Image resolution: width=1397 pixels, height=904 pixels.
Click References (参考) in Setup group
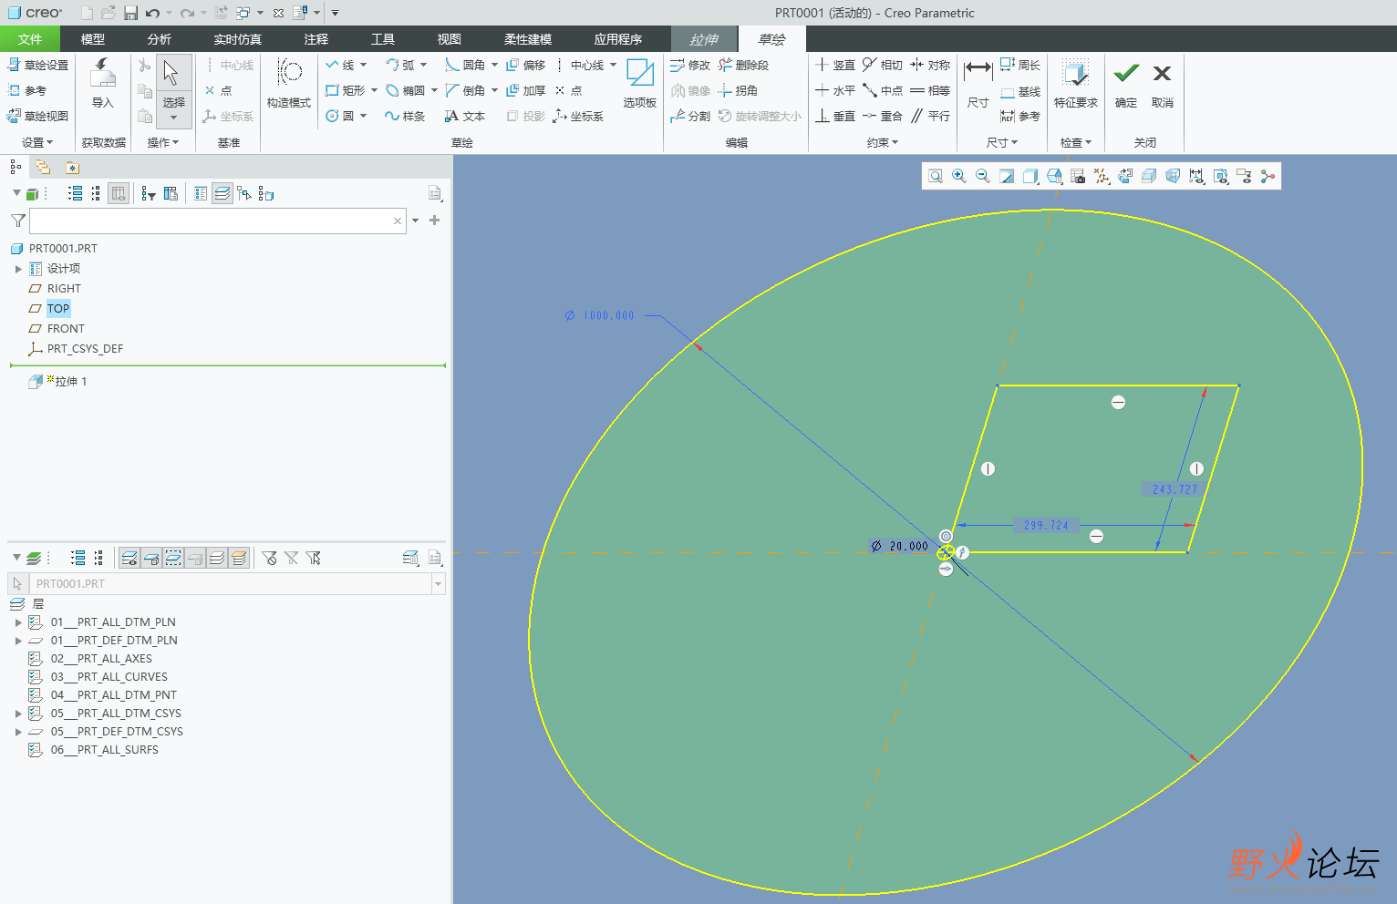point(27,90)
